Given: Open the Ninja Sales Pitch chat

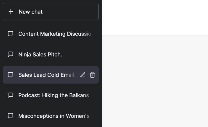Looking at the screenshot, I should click(x=40, y=54).
